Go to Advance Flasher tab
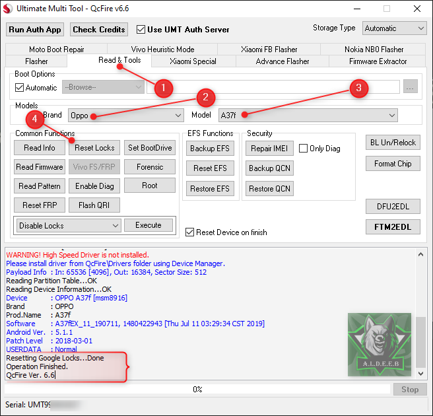 pos(283,61)
